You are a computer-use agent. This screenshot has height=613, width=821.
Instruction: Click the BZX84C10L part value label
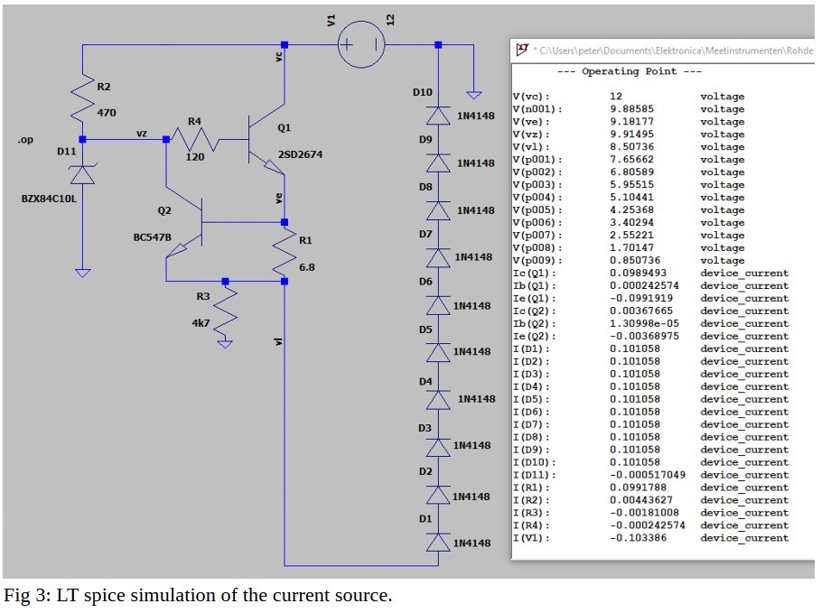coord(47,199)
